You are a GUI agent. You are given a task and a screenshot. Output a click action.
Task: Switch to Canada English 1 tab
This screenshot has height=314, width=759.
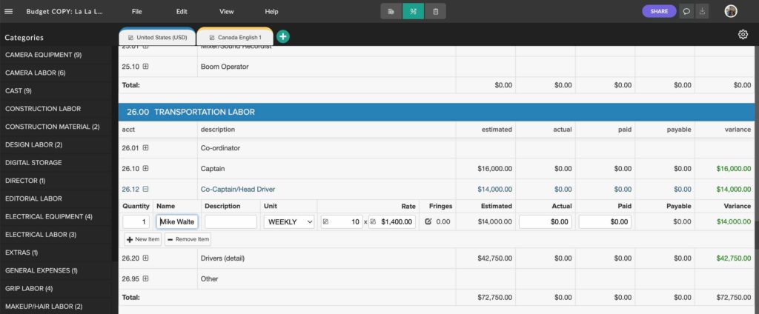tap(235, 37)
